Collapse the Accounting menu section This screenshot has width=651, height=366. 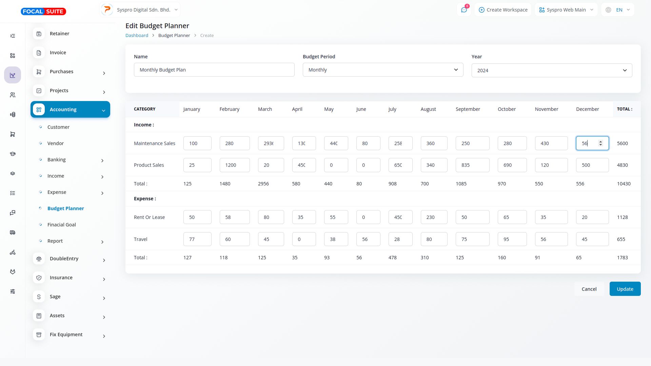(103, 110)
